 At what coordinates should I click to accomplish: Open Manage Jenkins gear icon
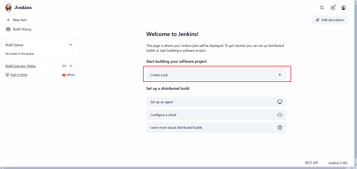333,8
